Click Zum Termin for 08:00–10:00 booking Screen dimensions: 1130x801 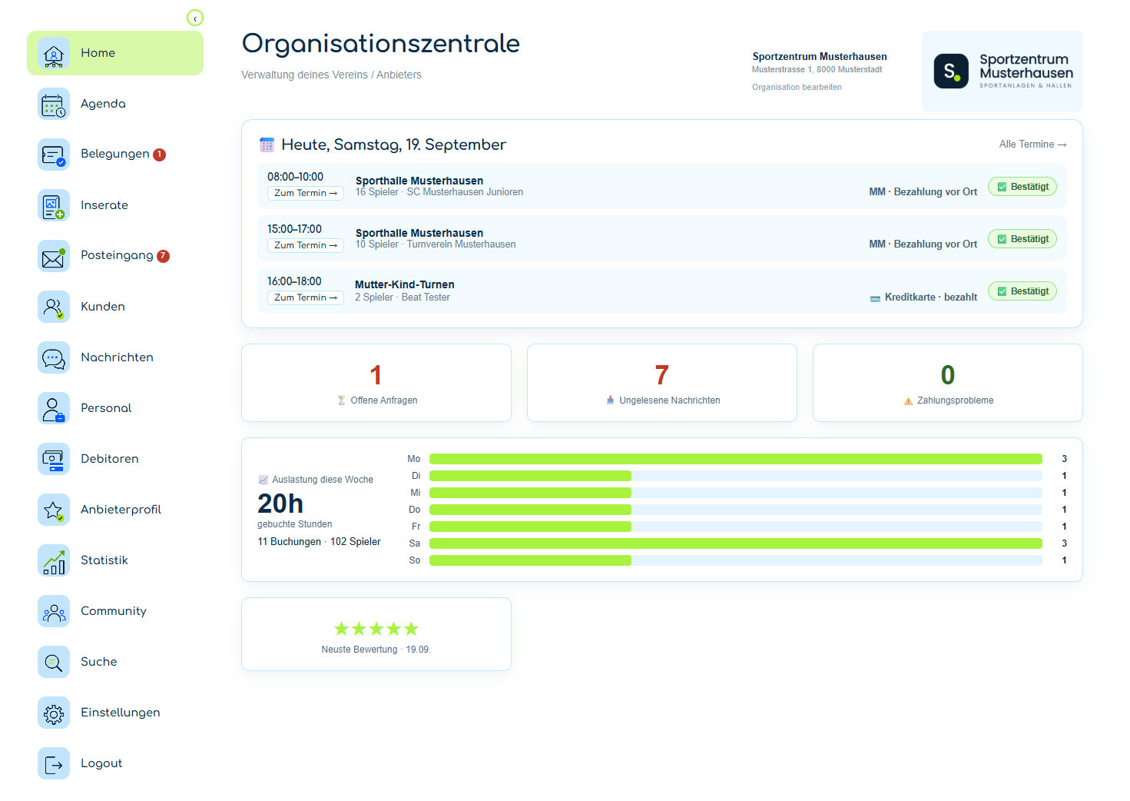pos(306,193)
